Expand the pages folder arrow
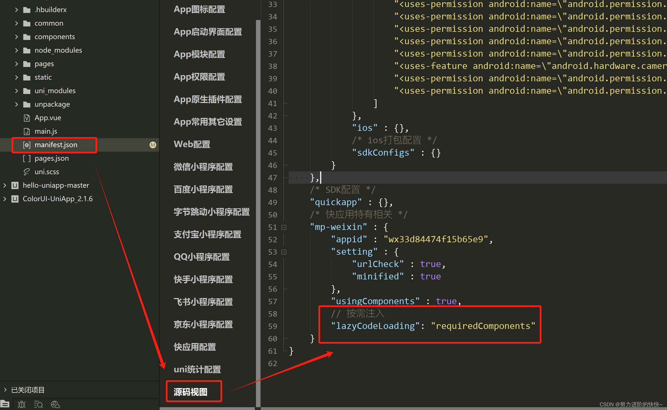The width and height of the screenshot is (667, 410). 16,64
